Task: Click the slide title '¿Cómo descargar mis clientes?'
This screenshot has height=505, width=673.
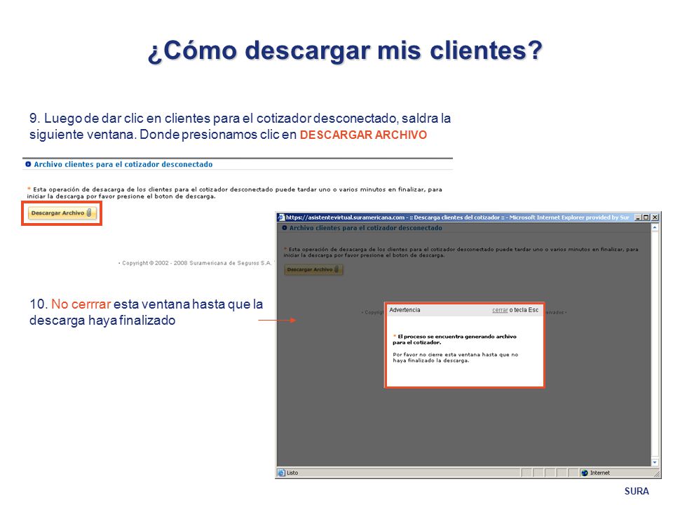Action: 345,50
